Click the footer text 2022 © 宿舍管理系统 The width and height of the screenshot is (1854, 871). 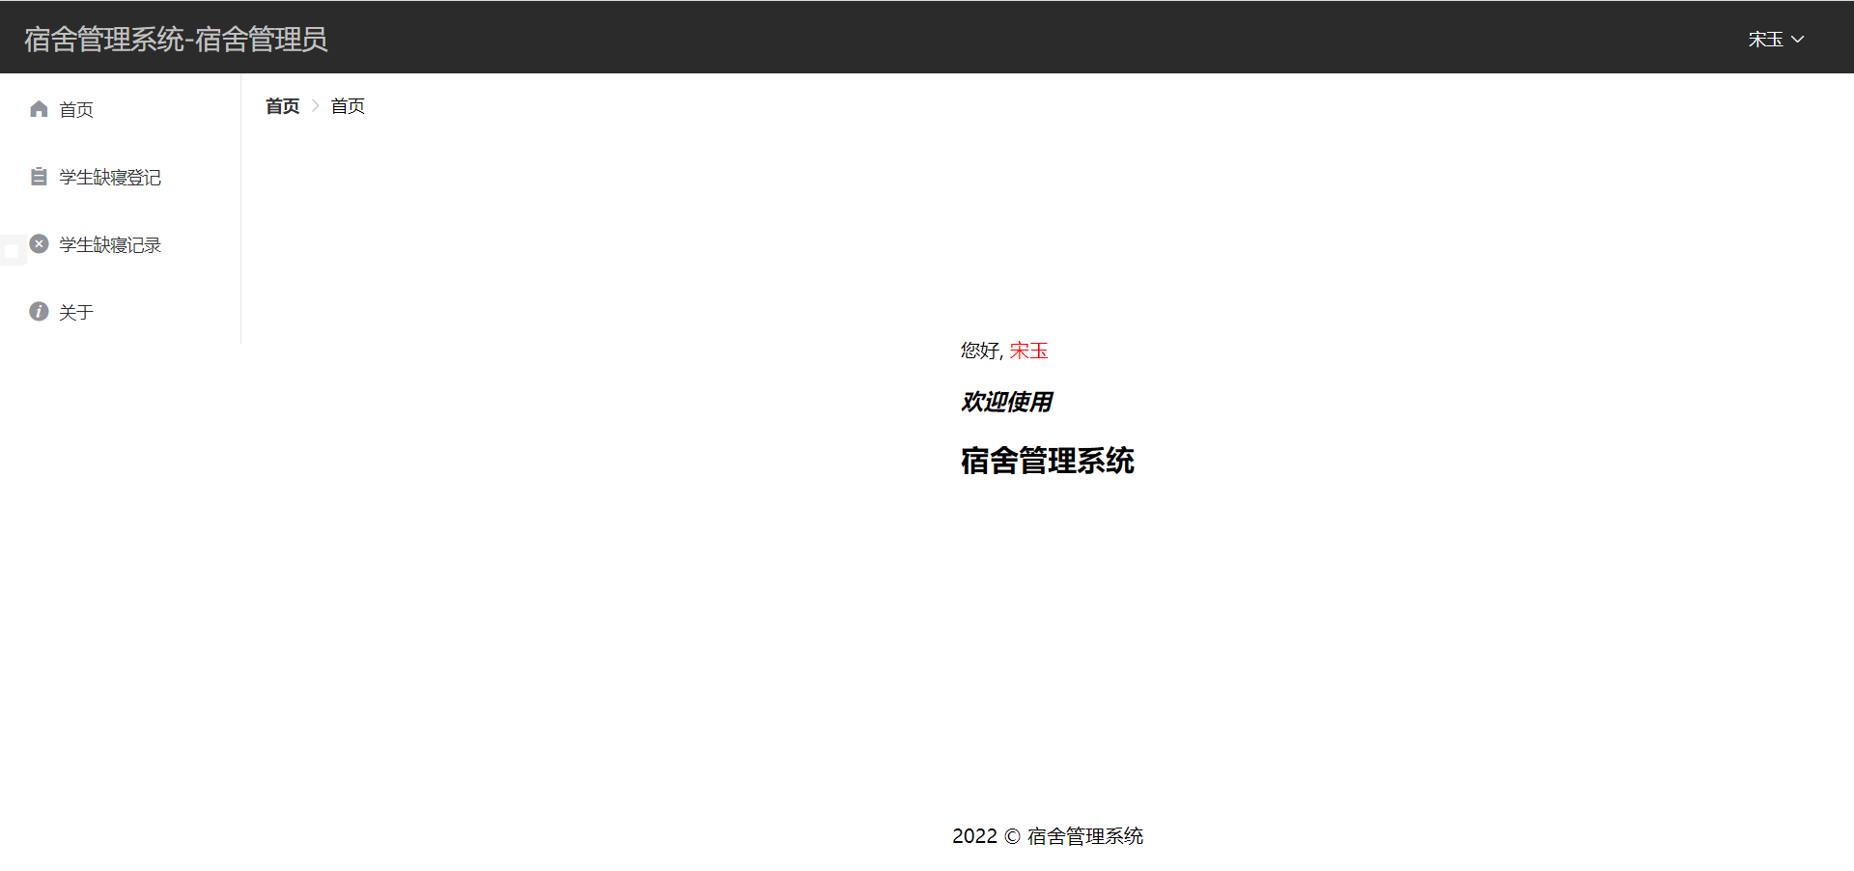tap(1048, 836)
